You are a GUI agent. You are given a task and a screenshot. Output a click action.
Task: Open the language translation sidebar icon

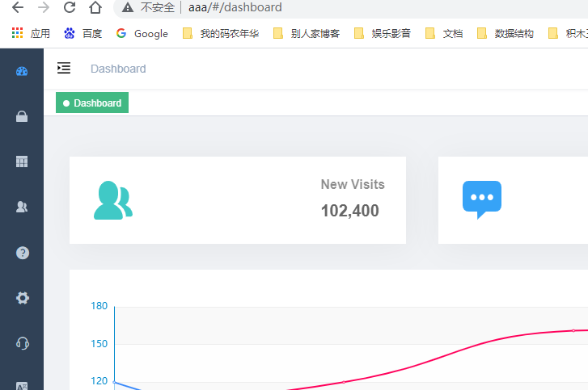pyautogui.click(x=22, y=386)
